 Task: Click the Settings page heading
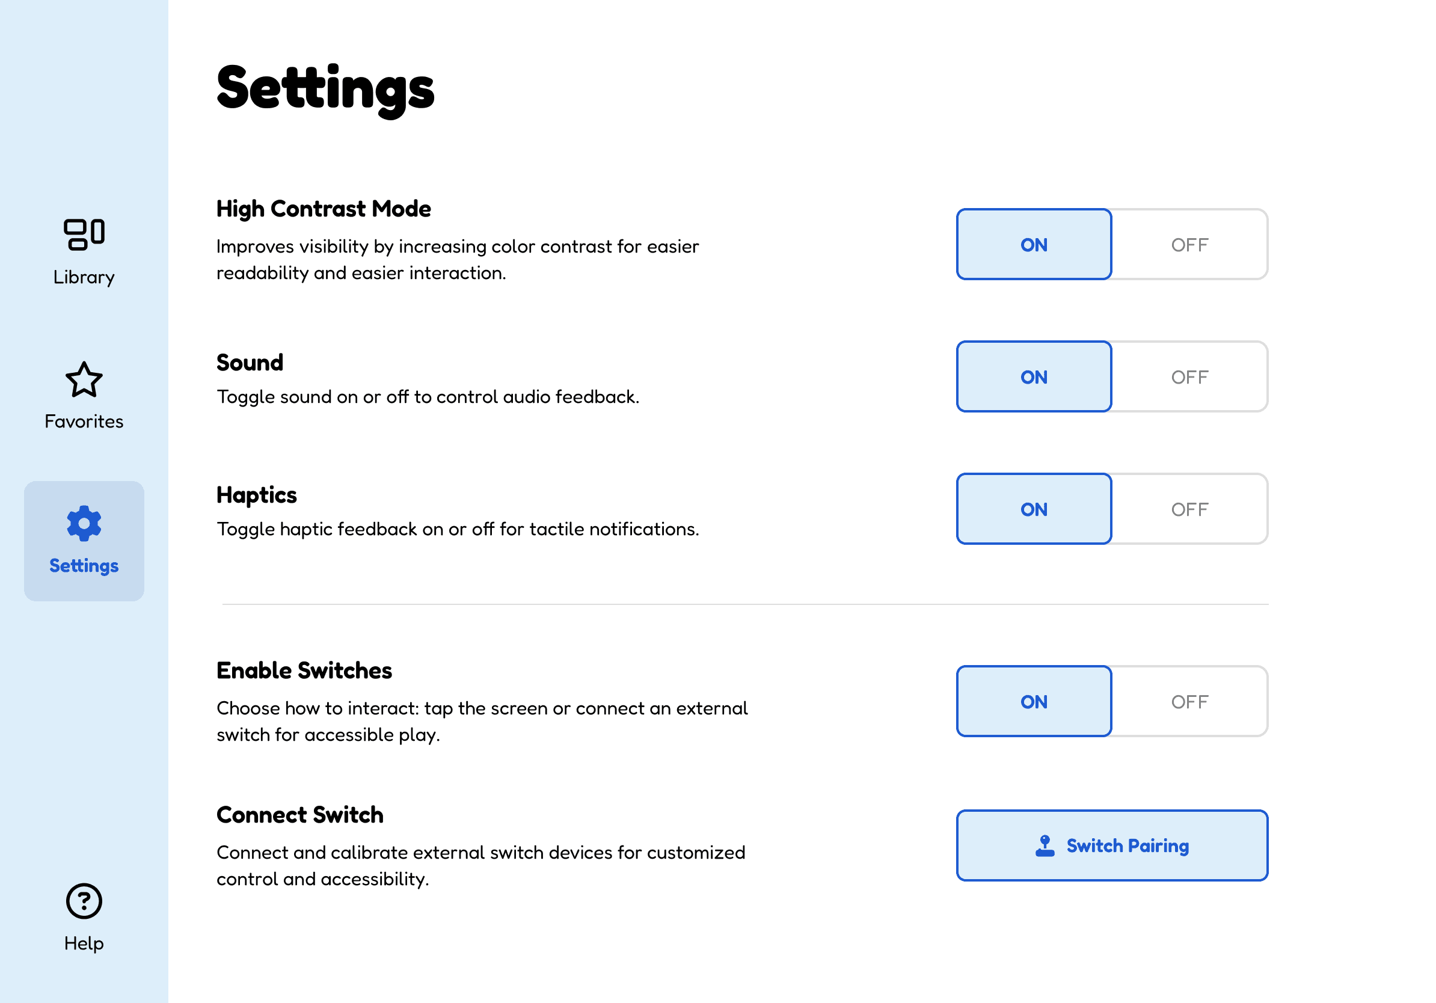[325, 90]
